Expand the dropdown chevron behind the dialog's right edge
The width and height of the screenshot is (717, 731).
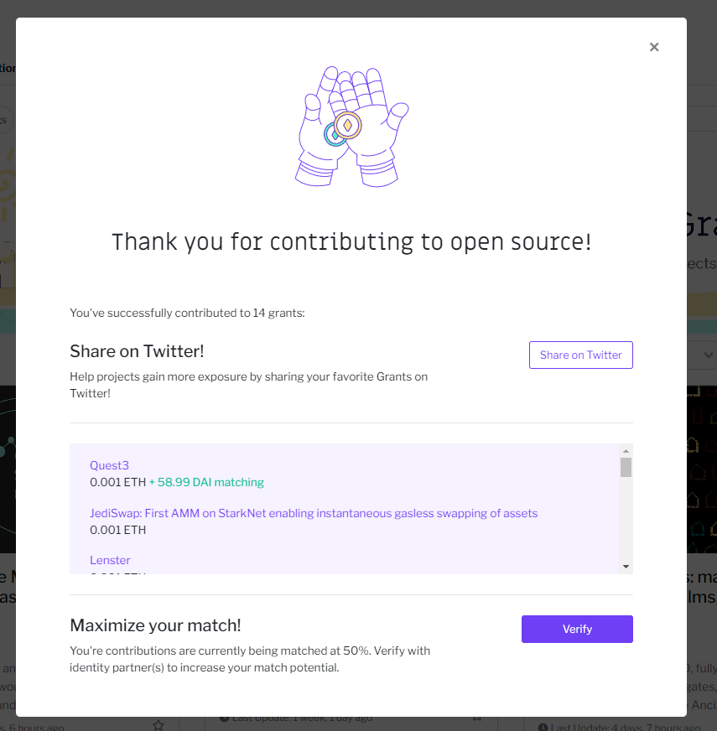tap(709, 355)
